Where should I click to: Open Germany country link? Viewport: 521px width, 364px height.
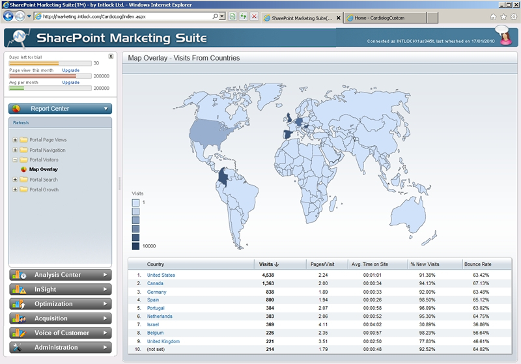pos(156,292)
